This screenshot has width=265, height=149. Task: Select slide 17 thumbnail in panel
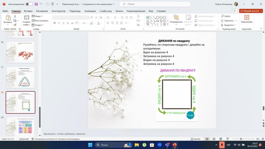click(21, 77)
